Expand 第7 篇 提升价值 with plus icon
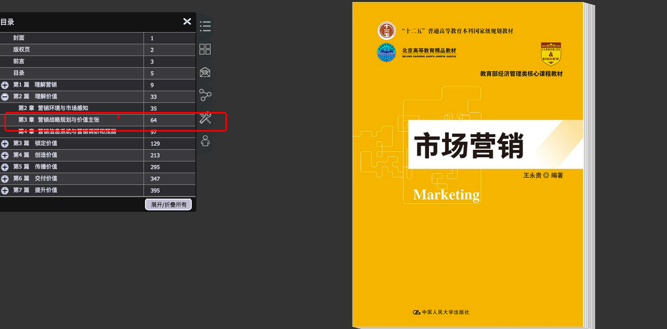Viewport: 667px width, 329px height. (x=5, y=190)
